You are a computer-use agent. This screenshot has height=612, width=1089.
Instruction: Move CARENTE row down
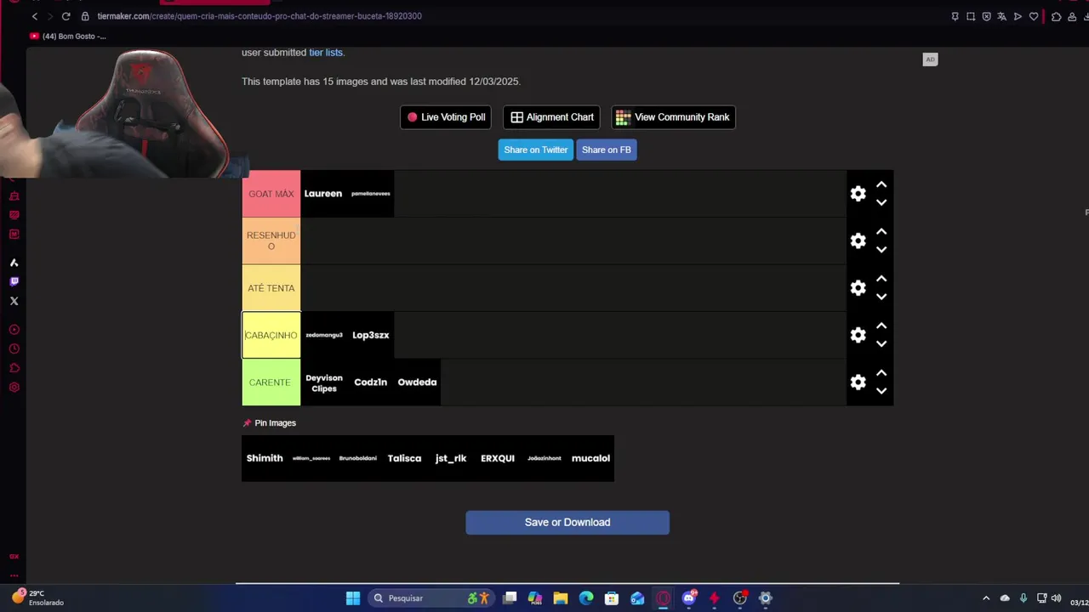click(x=881, y=391)
